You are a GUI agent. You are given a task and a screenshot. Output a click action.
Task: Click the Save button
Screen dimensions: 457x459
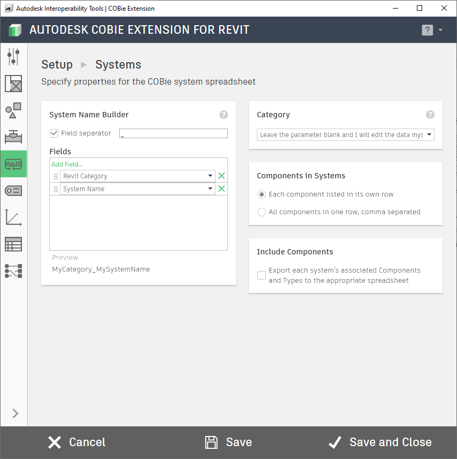click(x=229, y=442)
